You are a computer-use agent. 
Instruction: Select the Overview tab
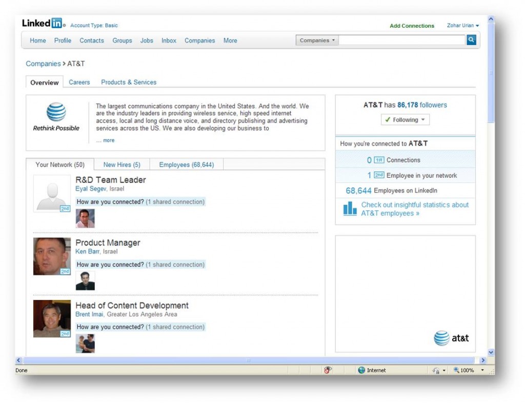(45, 83)
